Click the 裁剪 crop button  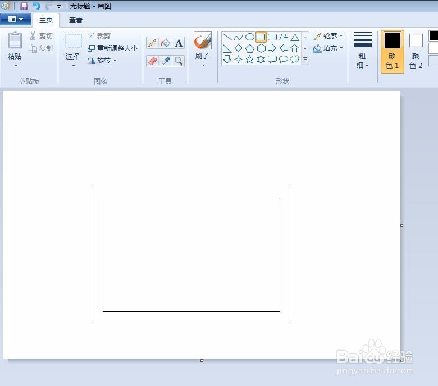pyautogui.click(x=99, y=36)
